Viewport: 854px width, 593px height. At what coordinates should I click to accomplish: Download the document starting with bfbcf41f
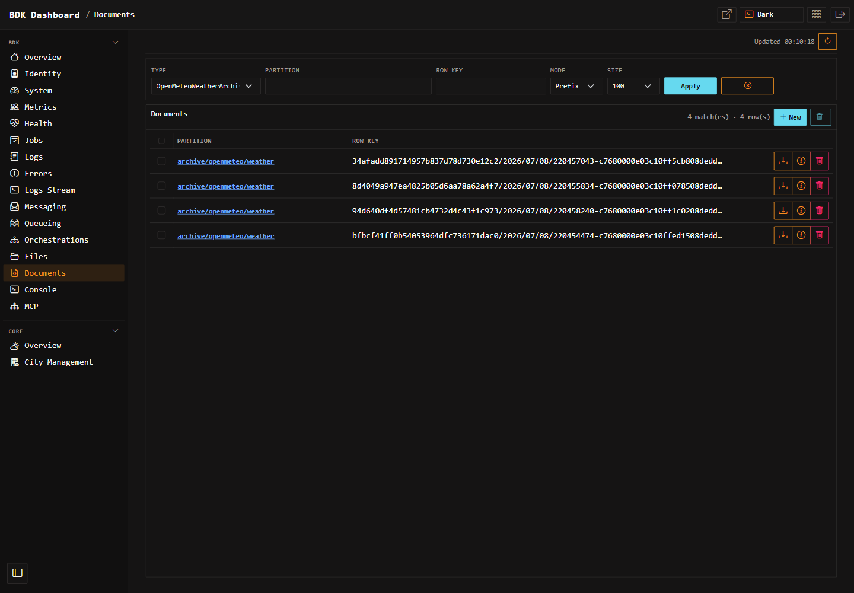coord(783,235)
